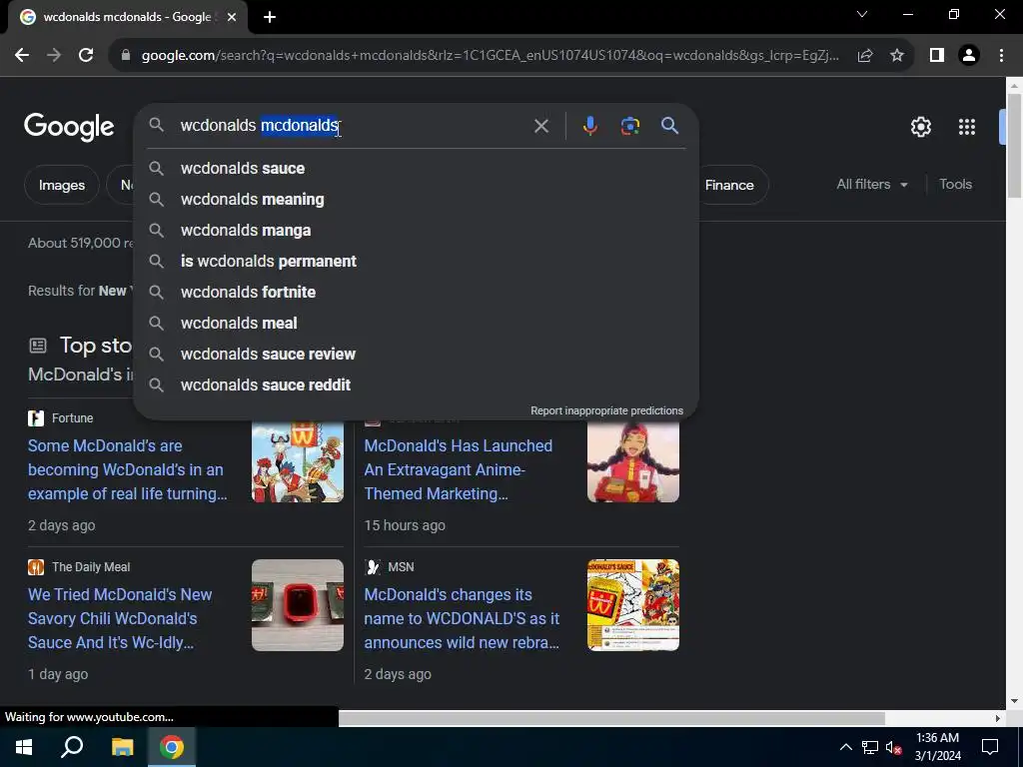Image resolution: width=1023 pixels, height=767 pixels.
Task: Clear the search box text with X
Action: click(541, 126)
